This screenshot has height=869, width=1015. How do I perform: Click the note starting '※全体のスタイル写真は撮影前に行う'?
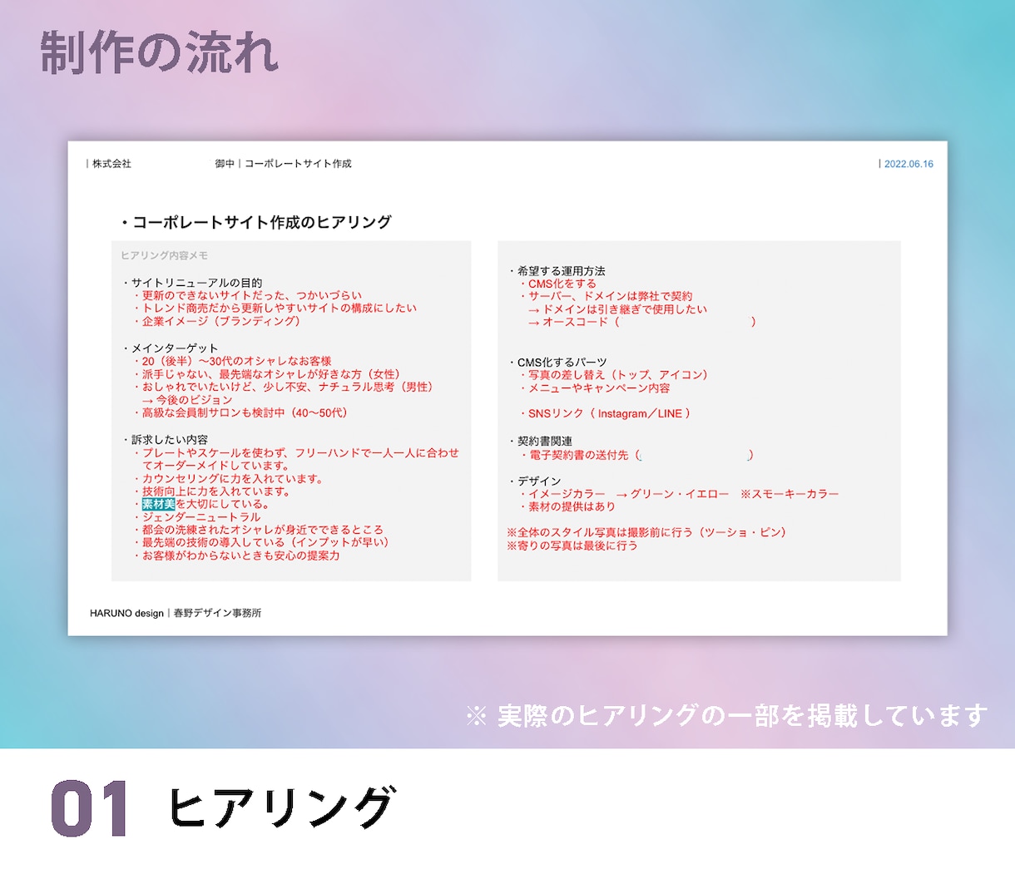[x=646, y=532]
